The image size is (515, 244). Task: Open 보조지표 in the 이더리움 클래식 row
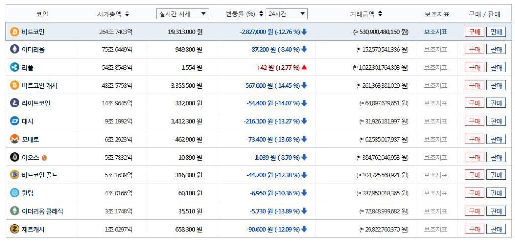click(436, 211)
